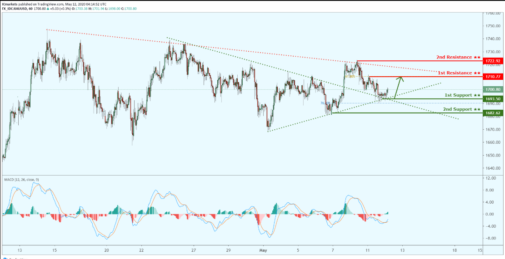This screenshot has width=505, height=259.
Task: Click the 76.40% Fibonacci label near the 1st Support line
Action: [x=325, y=103]
